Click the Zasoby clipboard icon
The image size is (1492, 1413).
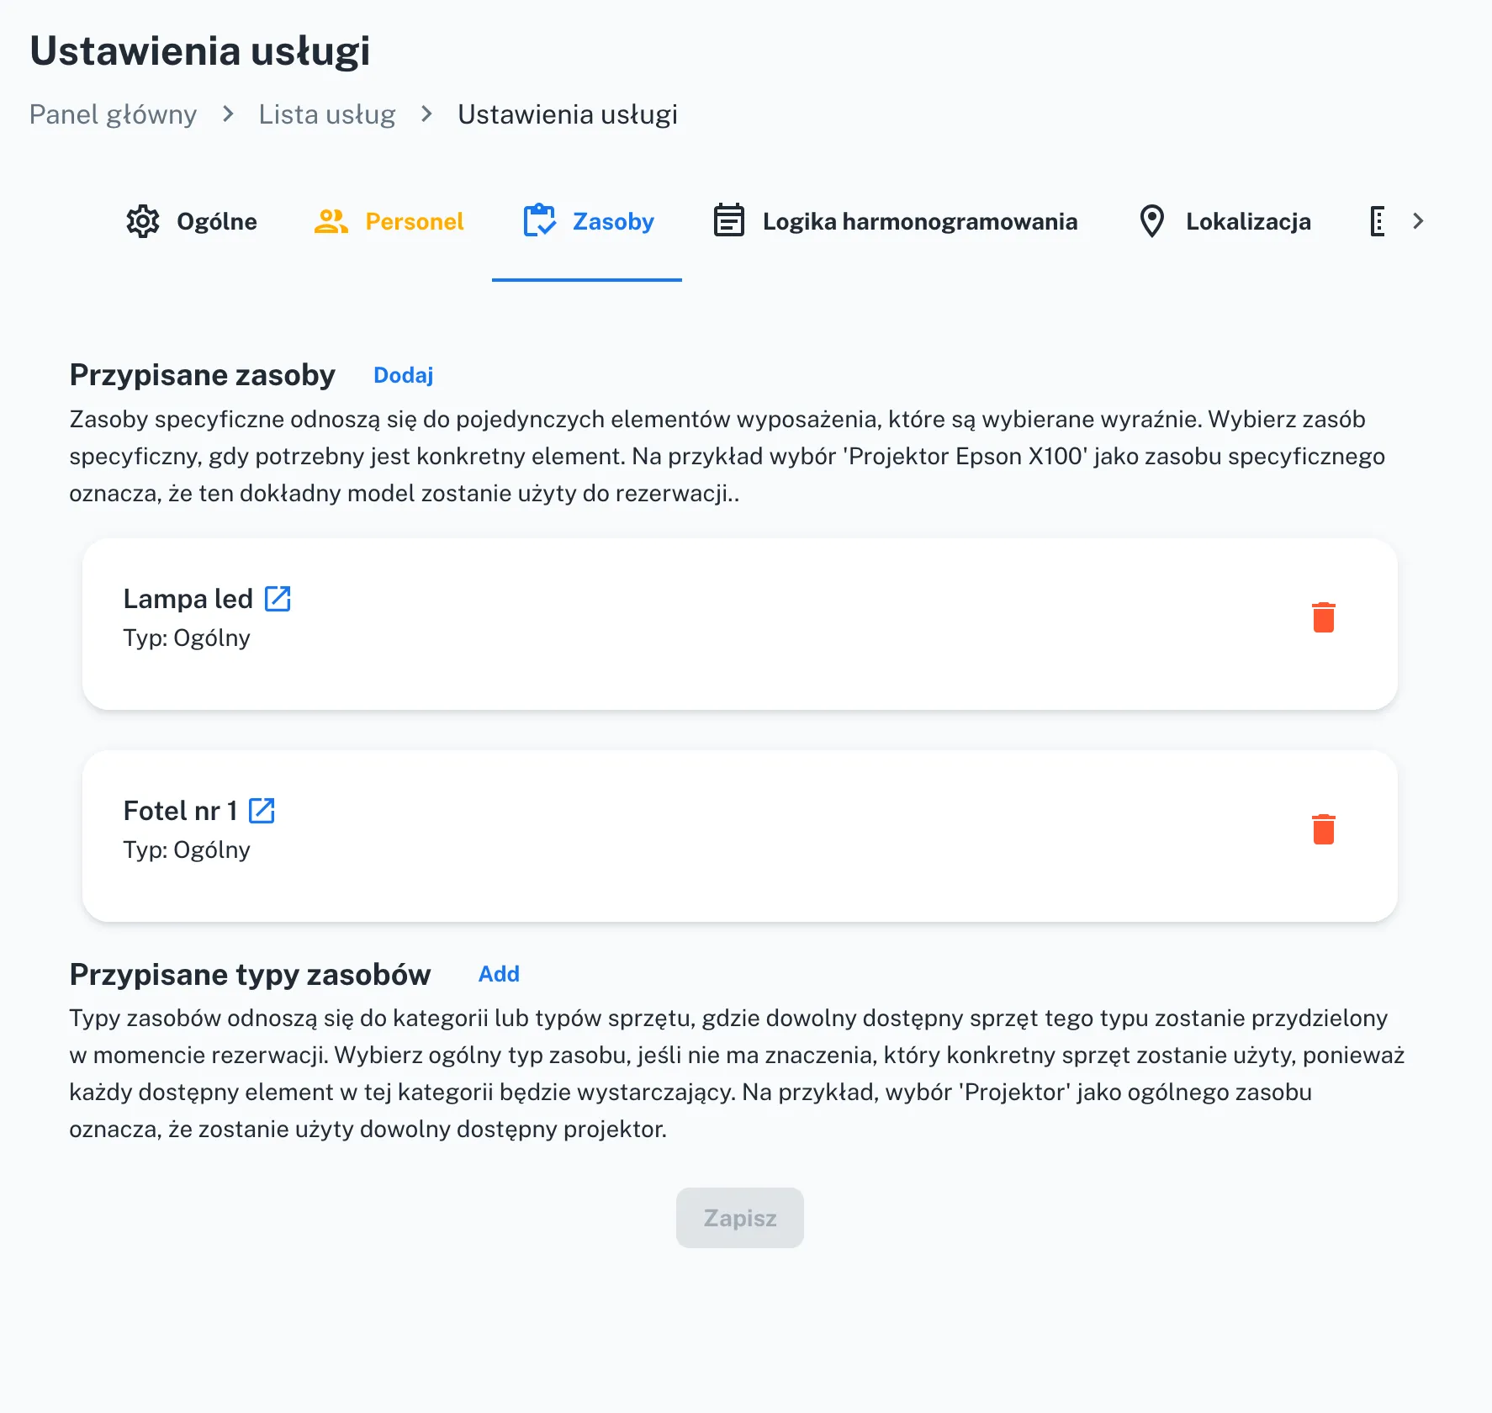(540, 221)
